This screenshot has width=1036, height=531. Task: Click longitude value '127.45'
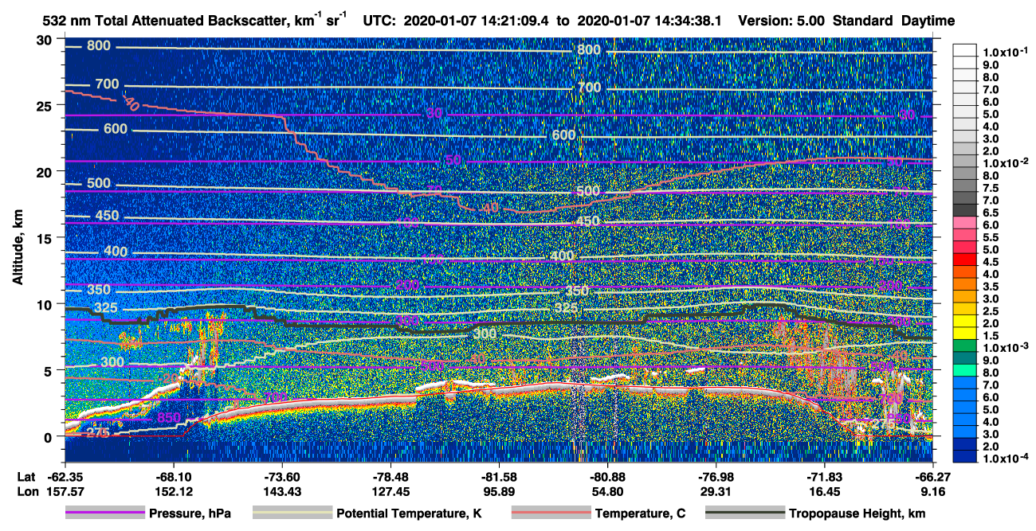click(390, 491)
